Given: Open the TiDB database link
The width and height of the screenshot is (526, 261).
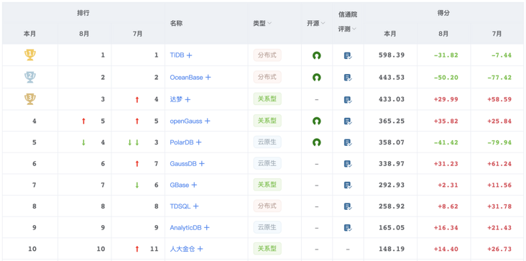Looking at the screenshot, I should click(x=177, y=55).
